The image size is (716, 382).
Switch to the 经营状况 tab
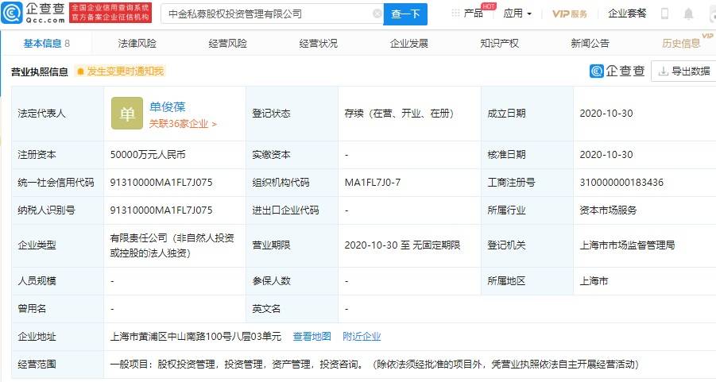(x=319, y=44)
